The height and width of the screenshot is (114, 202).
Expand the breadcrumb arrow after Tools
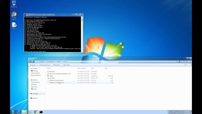67,62
